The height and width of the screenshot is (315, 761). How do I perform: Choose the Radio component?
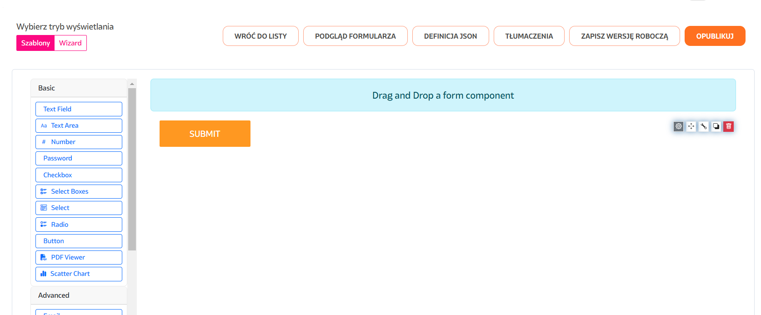pos(79,225)
